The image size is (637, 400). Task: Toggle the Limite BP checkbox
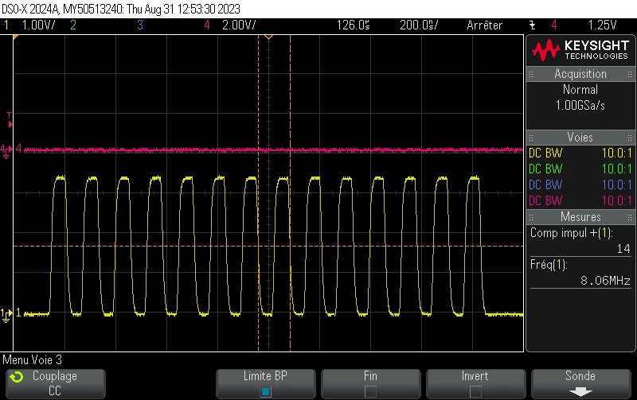[x=266, y=392]
